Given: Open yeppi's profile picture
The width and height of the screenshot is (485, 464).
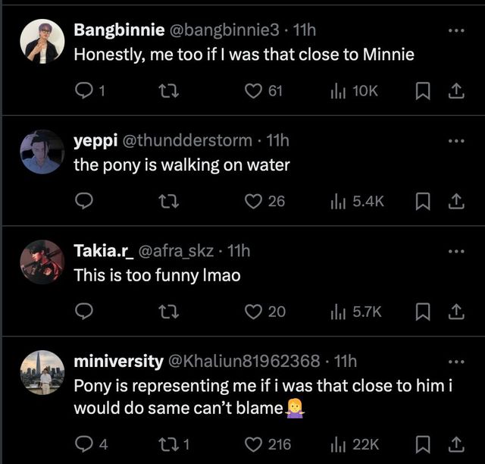Looking at the screenshot, I should [41, 152].
